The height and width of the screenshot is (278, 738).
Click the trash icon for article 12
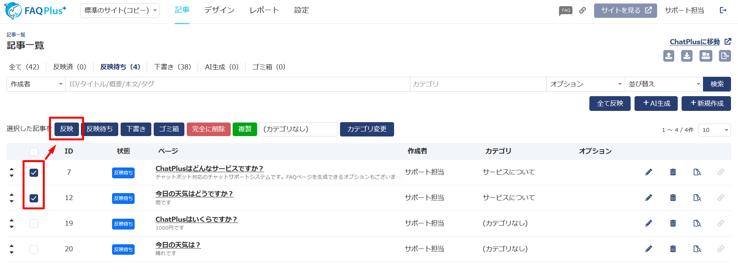(x=673, y=198)
